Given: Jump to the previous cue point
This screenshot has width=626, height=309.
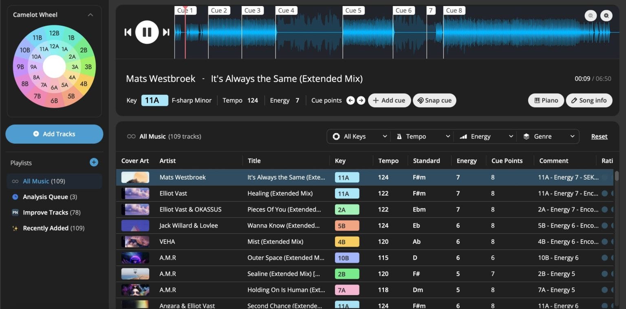Looking at the screenshot, I should point(350,100).
